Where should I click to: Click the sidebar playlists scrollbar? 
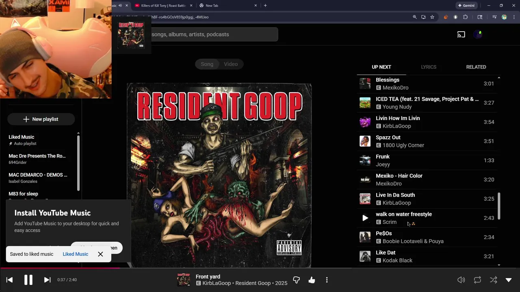pyautogui.click(x=78, y=163)
